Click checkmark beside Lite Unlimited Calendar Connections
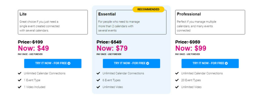Image resolution: width=261 pixels, height=98 pixels. click(x=20, y=73)
